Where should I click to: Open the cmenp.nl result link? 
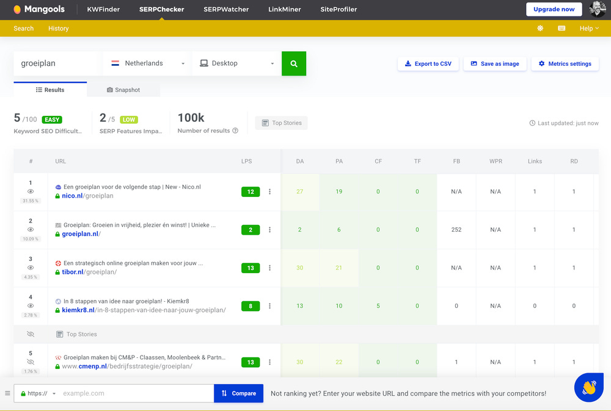tap(127, 366)
